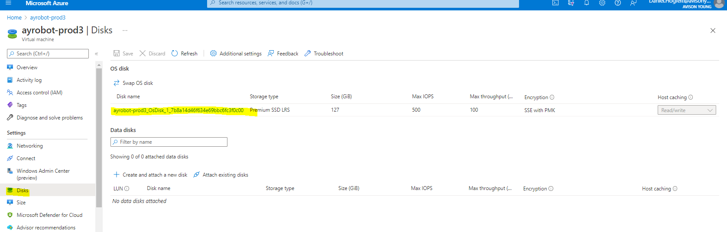Screen dimensions: 727x232
Task: Click Discard in the toolbar
Action: pos(153,53)
